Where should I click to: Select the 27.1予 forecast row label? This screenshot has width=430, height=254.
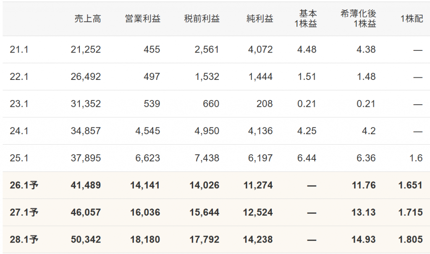coord(24,212)
